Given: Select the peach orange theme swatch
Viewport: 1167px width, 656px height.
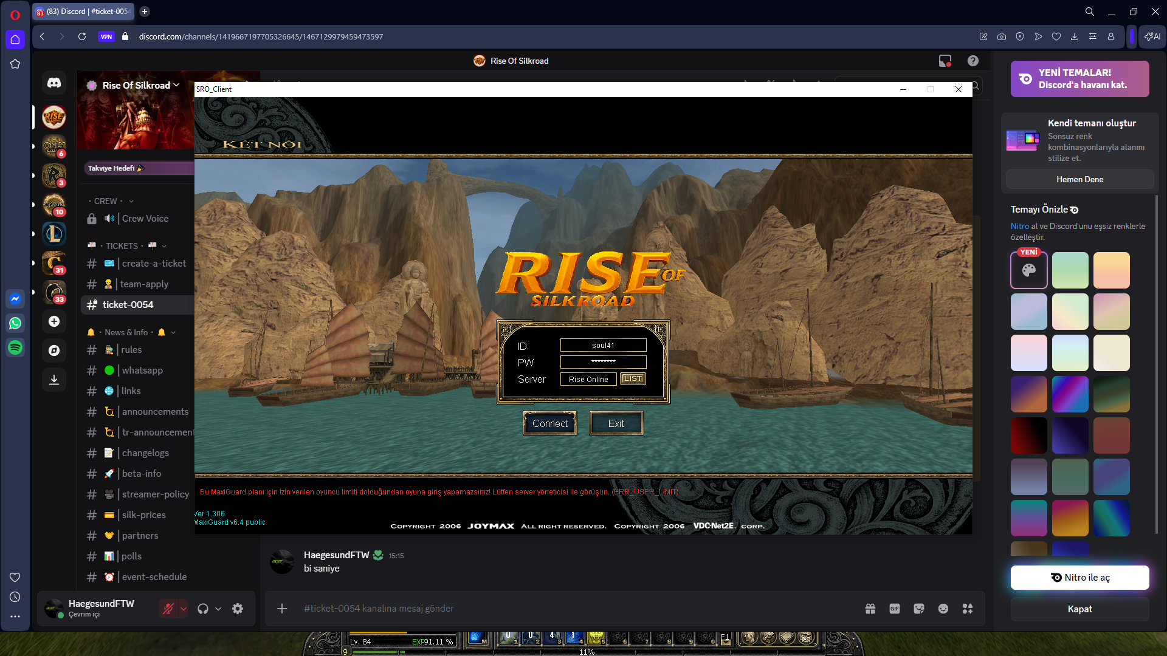Looking at the screenshot, I should coord(1112,270).
